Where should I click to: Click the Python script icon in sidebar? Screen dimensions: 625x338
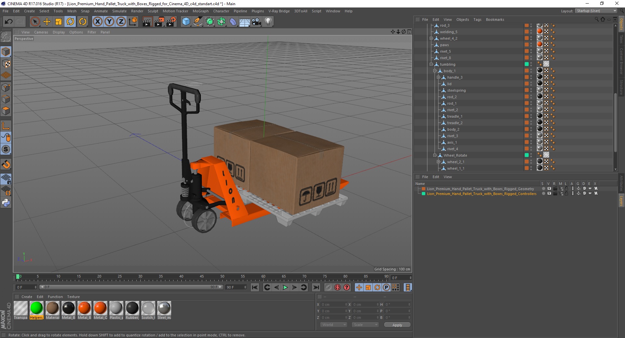pos(6,203)
